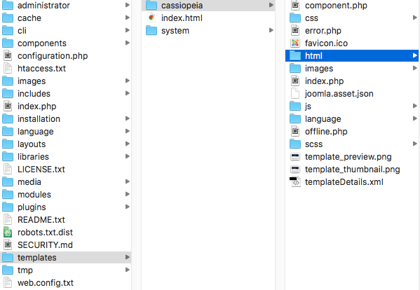The width and height of the screenshot is (420, 290).
Task: Expand the cassiopeia folder disclosure arrow
Action: pos(271,5)
